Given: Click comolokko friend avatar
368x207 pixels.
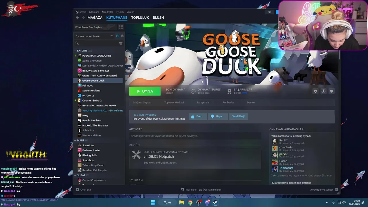Looking at the screenshot, I should (x=275, y=148).
